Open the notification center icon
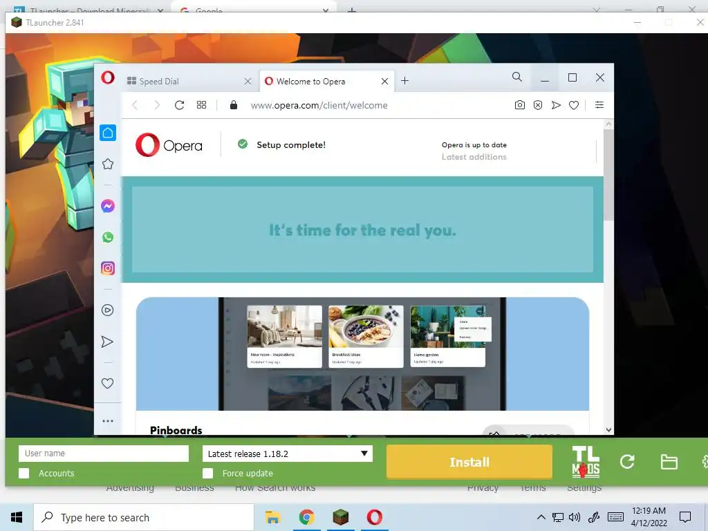Screen dimensions: 708x531 pyautogui.click(x=685, y=517)
